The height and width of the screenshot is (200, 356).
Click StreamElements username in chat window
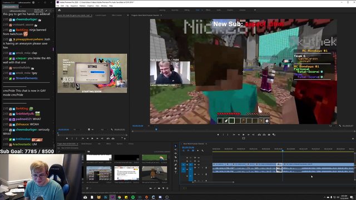pos(27,78)
